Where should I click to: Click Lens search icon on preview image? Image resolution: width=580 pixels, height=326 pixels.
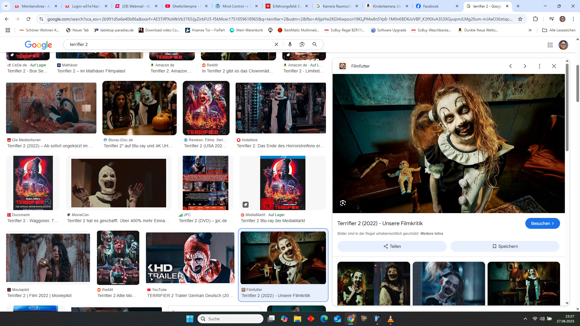343,203
